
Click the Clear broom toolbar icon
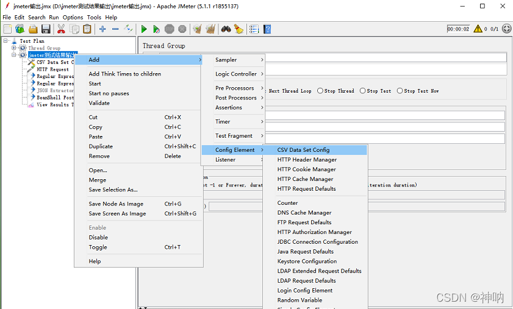[x=197, y=29]
